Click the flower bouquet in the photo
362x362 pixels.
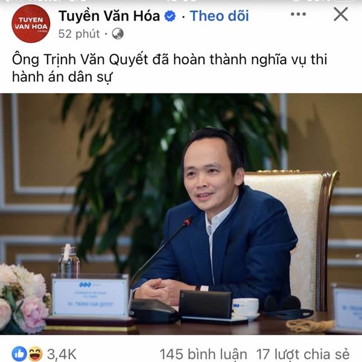point(24,298)
